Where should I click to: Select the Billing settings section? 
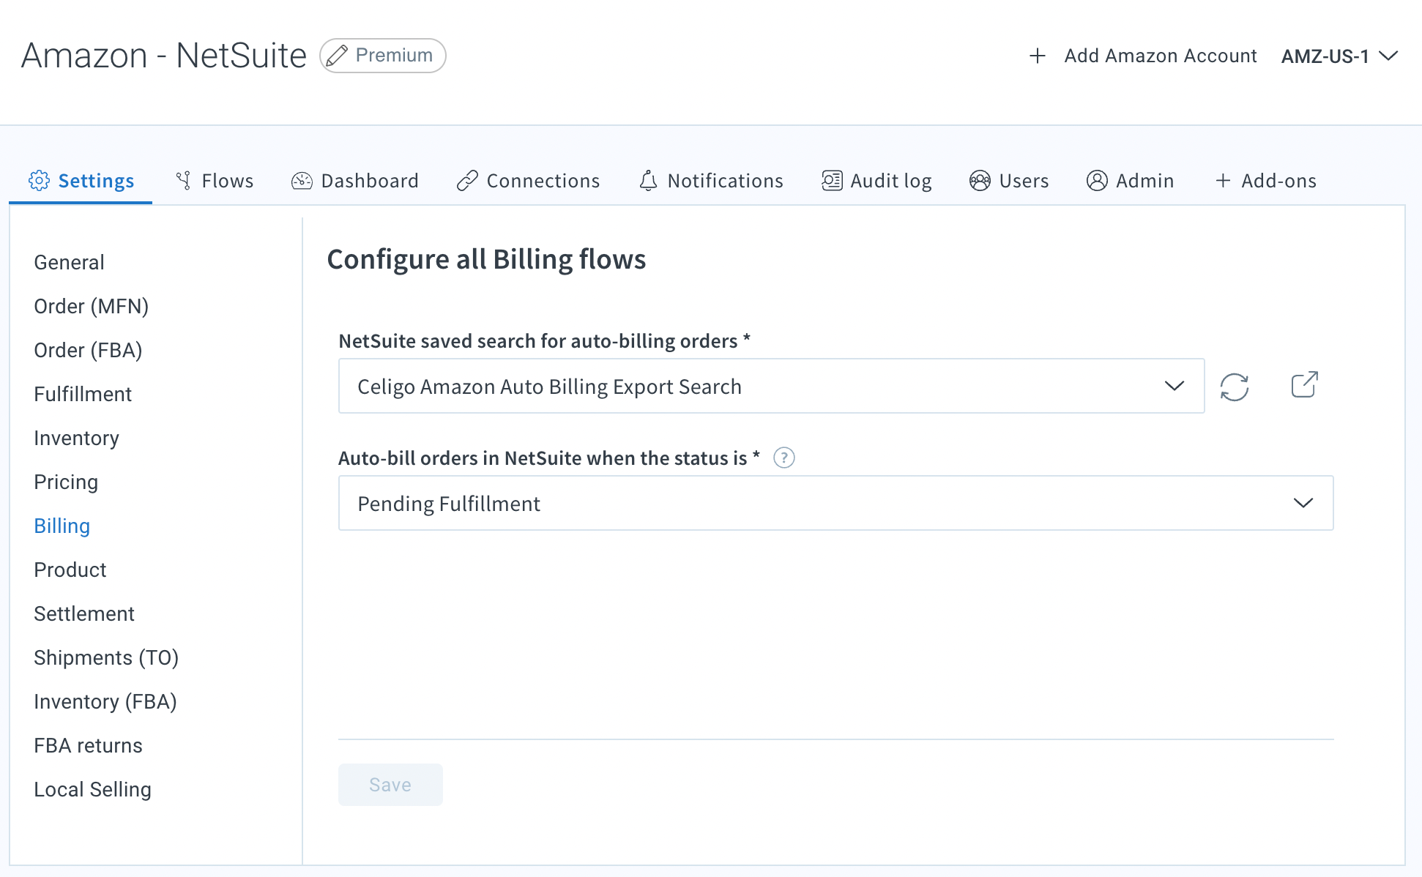[x=62, y=526]
